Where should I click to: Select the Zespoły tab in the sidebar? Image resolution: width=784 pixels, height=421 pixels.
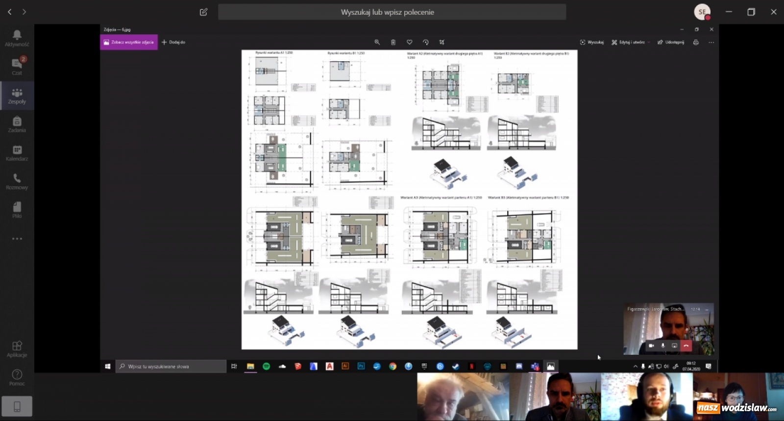click(17, 95)
